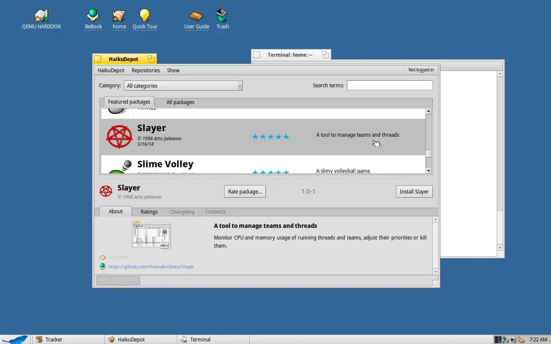The height and width of the screenshot is (344, 551).
Task: Click the Terminal window scrollbar up arrow
Action: pyautogui.click(x=500, y=74)
